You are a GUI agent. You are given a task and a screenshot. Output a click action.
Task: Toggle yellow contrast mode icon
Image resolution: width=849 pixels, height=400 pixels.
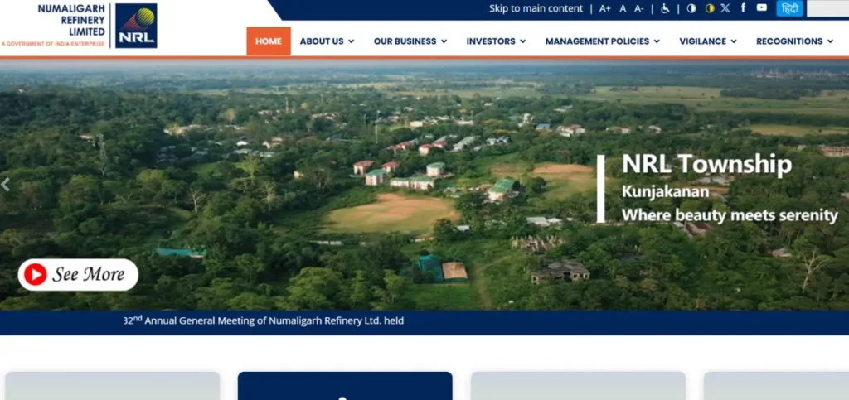coord(710,8)
